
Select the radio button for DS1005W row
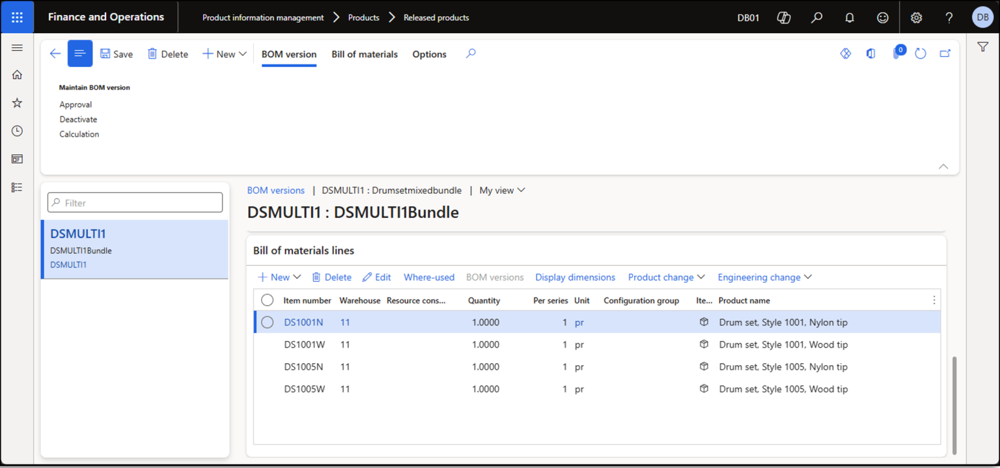coord(267,389)
